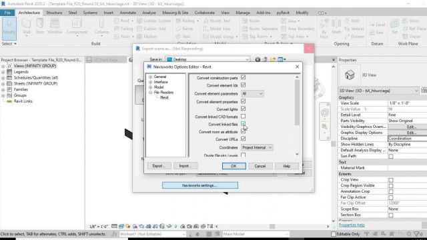This screenshot has width=427, height=240.
Task: Toggle the Convert lights checkbox
Action: [243, 109]
